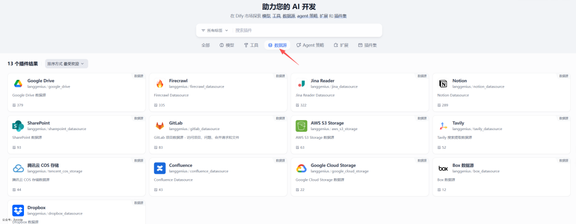576x224 pixels.
Task: Switch to the 全部 tab
Action: (x=205, y=45)
